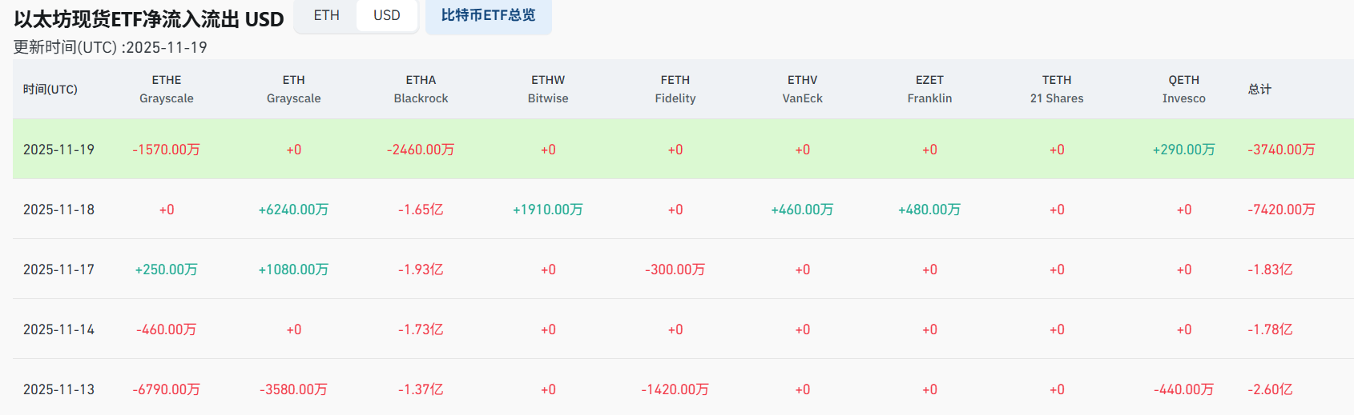Switch the unit toggle to ETH
Image resolution: width=1354 pixels, height=415 pixels.
pyautogui.click(x=326, y=16)
